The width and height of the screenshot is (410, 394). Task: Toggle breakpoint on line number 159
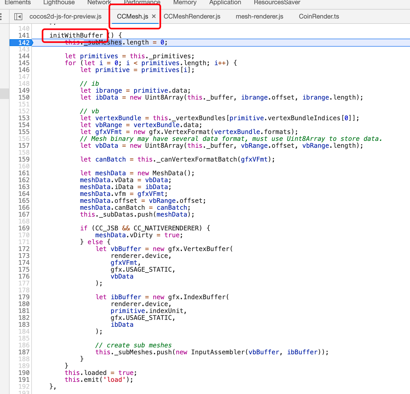[x=24, y=159]
